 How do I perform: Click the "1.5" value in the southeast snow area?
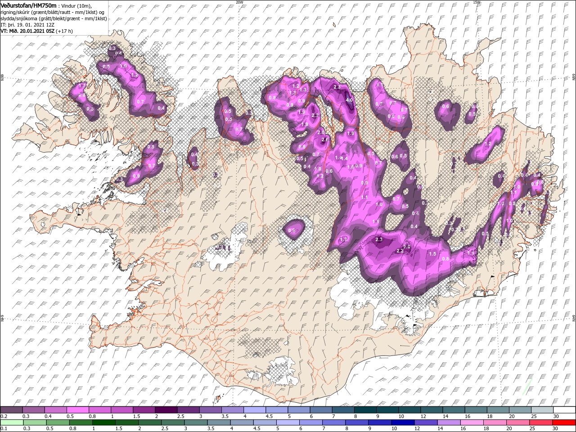pos(432,254)
